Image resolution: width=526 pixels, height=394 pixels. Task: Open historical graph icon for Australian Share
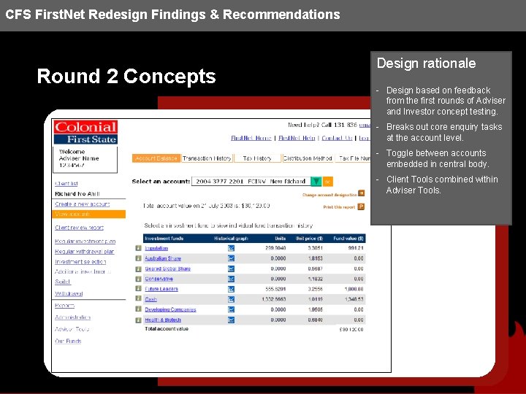(231, 258)
